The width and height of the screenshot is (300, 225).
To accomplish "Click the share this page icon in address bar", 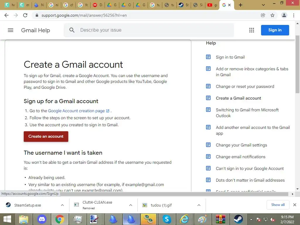I will (x=263, y=15).
